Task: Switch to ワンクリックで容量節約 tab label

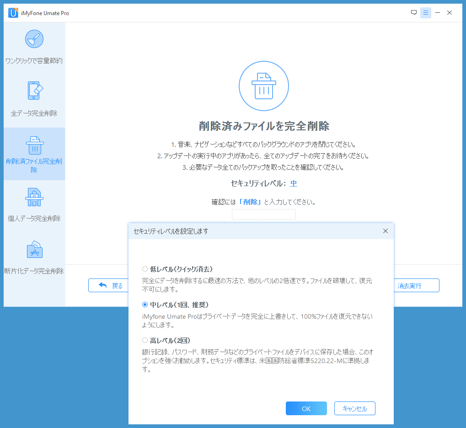Action: (x=34, y=61)
